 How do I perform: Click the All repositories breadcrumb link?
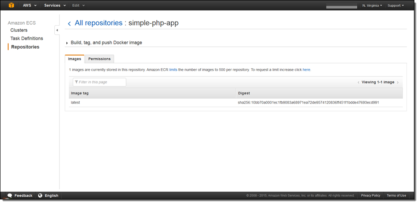click(x=99, y=23)
